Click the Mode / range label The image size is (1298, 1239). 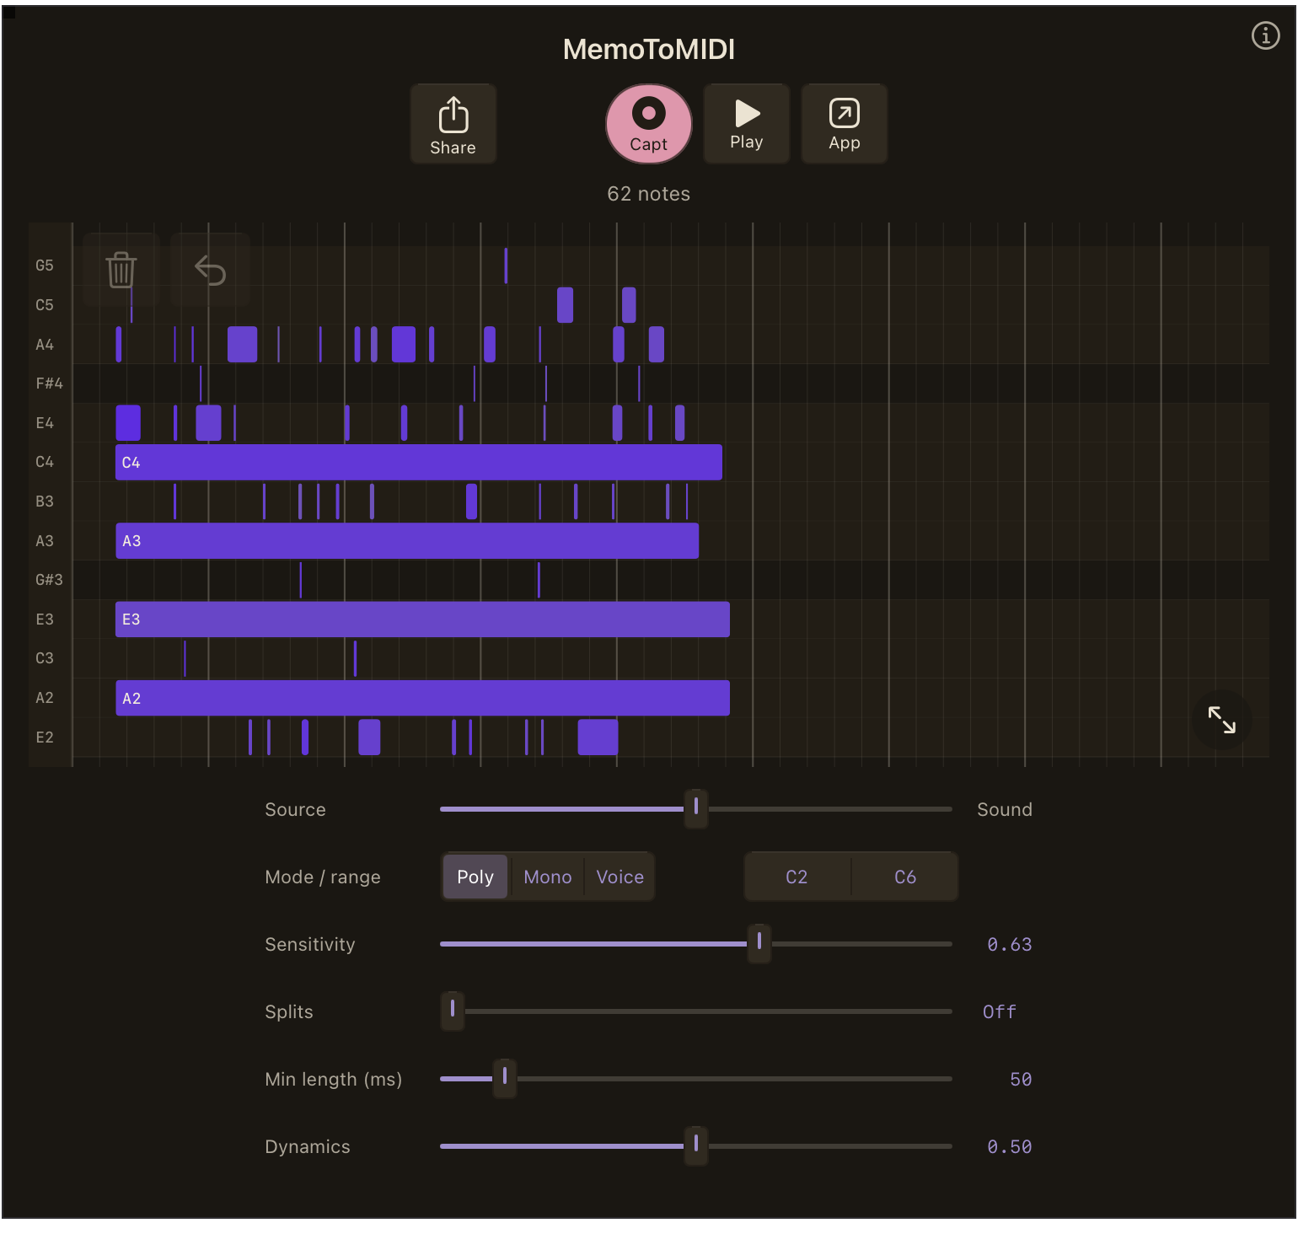(x=323, y=877)
